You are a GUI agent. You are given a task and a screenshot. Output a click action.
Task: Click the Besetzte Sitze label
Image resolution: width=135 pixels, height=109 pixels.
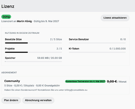[x=13, y=39]
